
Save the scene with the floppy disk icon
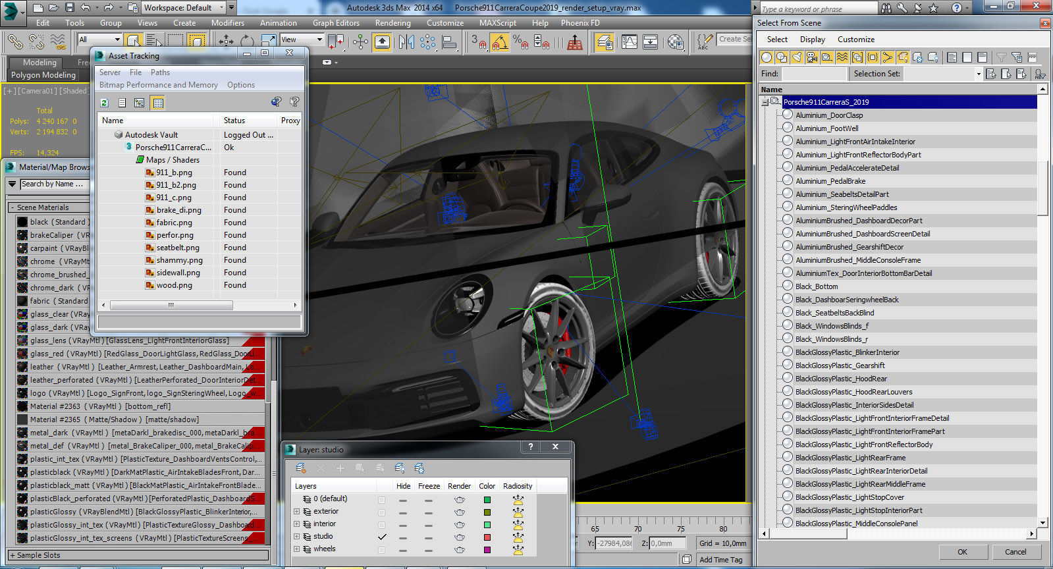(70, 8)
